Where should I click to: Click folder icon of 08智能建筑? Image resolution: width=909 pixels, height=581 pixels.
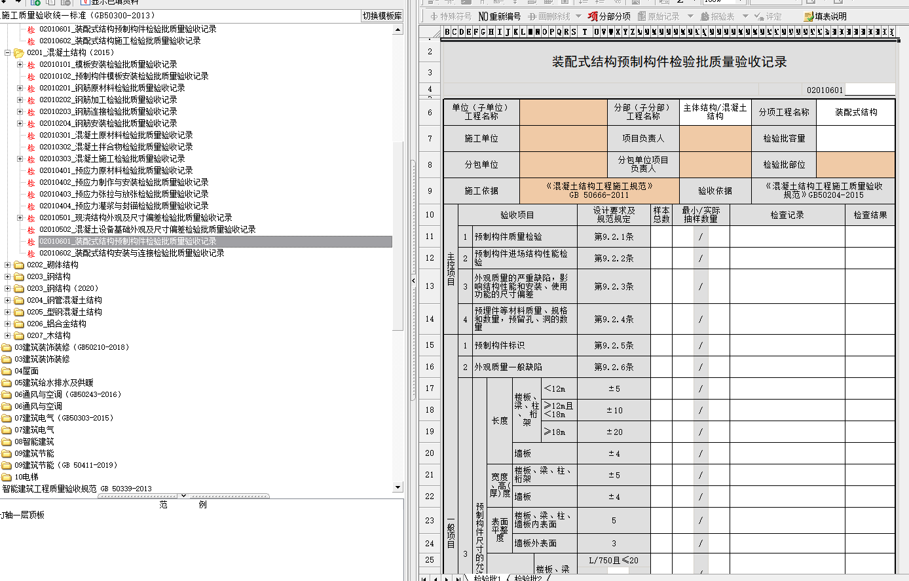[7, 442]
